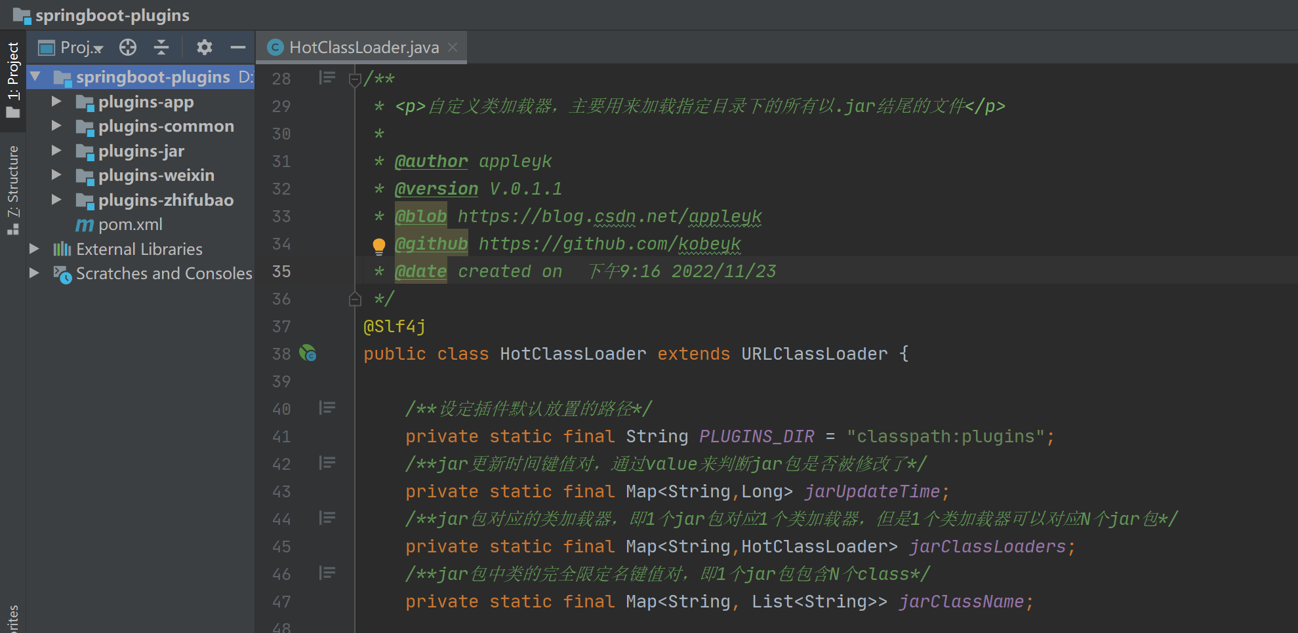Viewport: 1298px width, 633px height.
Task: Click Scratches and Consoles icon
Action: point(62,274)
